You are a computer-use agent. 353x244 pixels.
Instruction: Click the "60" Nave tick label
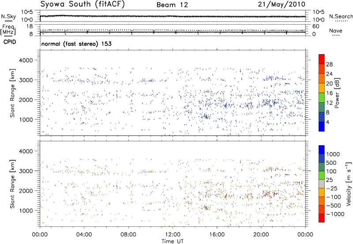(315, 26)
